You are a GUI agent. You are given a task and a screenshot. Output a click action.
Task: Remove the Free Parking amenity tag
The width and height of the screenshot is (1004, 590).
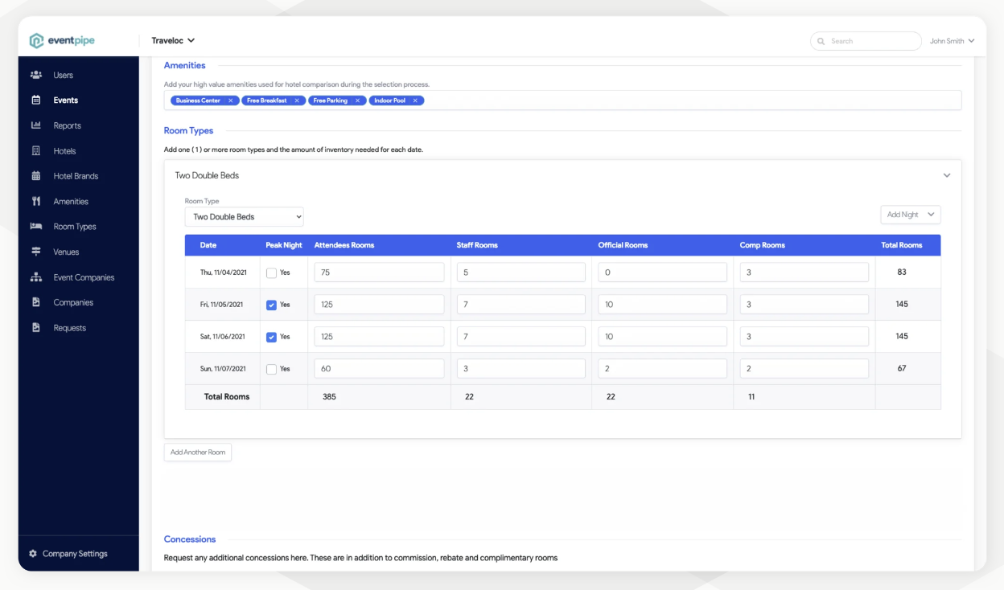coord(357,100)
